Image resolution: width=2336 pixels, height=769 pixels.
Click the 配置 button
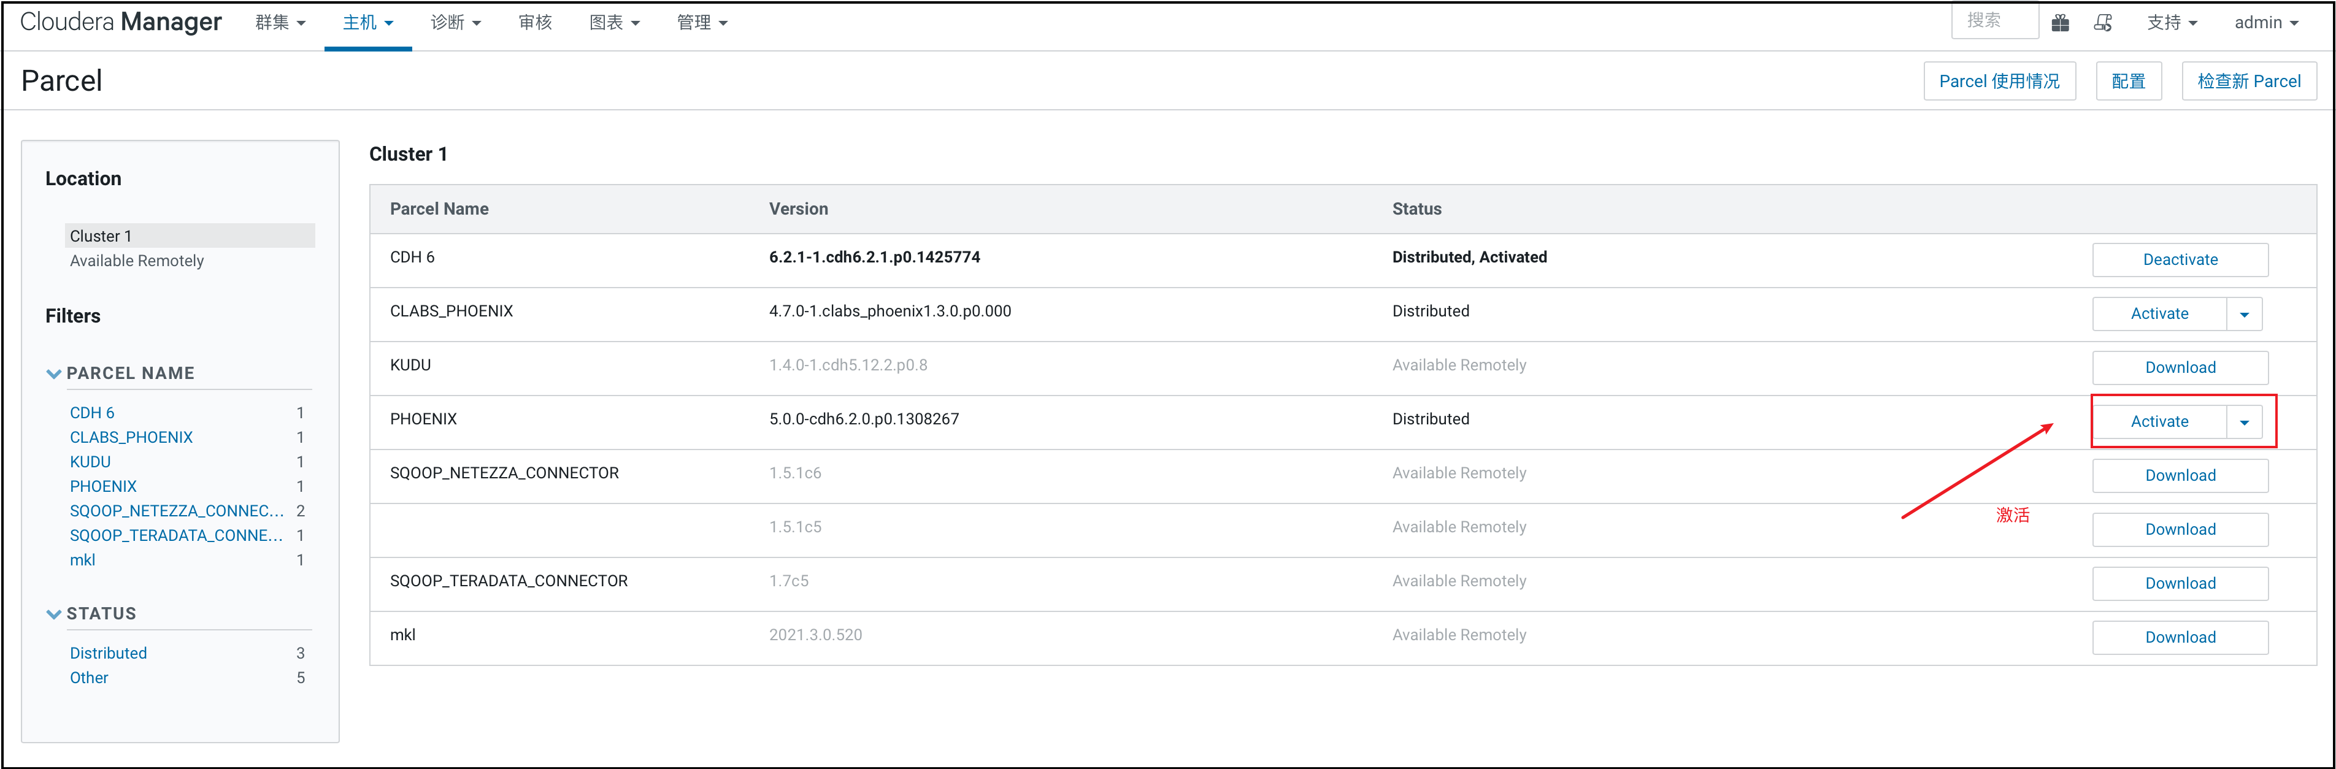pyautogui.click(x=2128, y=82)
